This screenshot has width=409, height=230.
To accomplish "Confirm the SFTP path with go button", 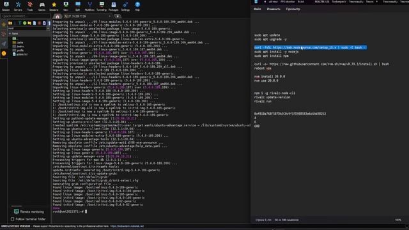I will click(x=48, y=28).
